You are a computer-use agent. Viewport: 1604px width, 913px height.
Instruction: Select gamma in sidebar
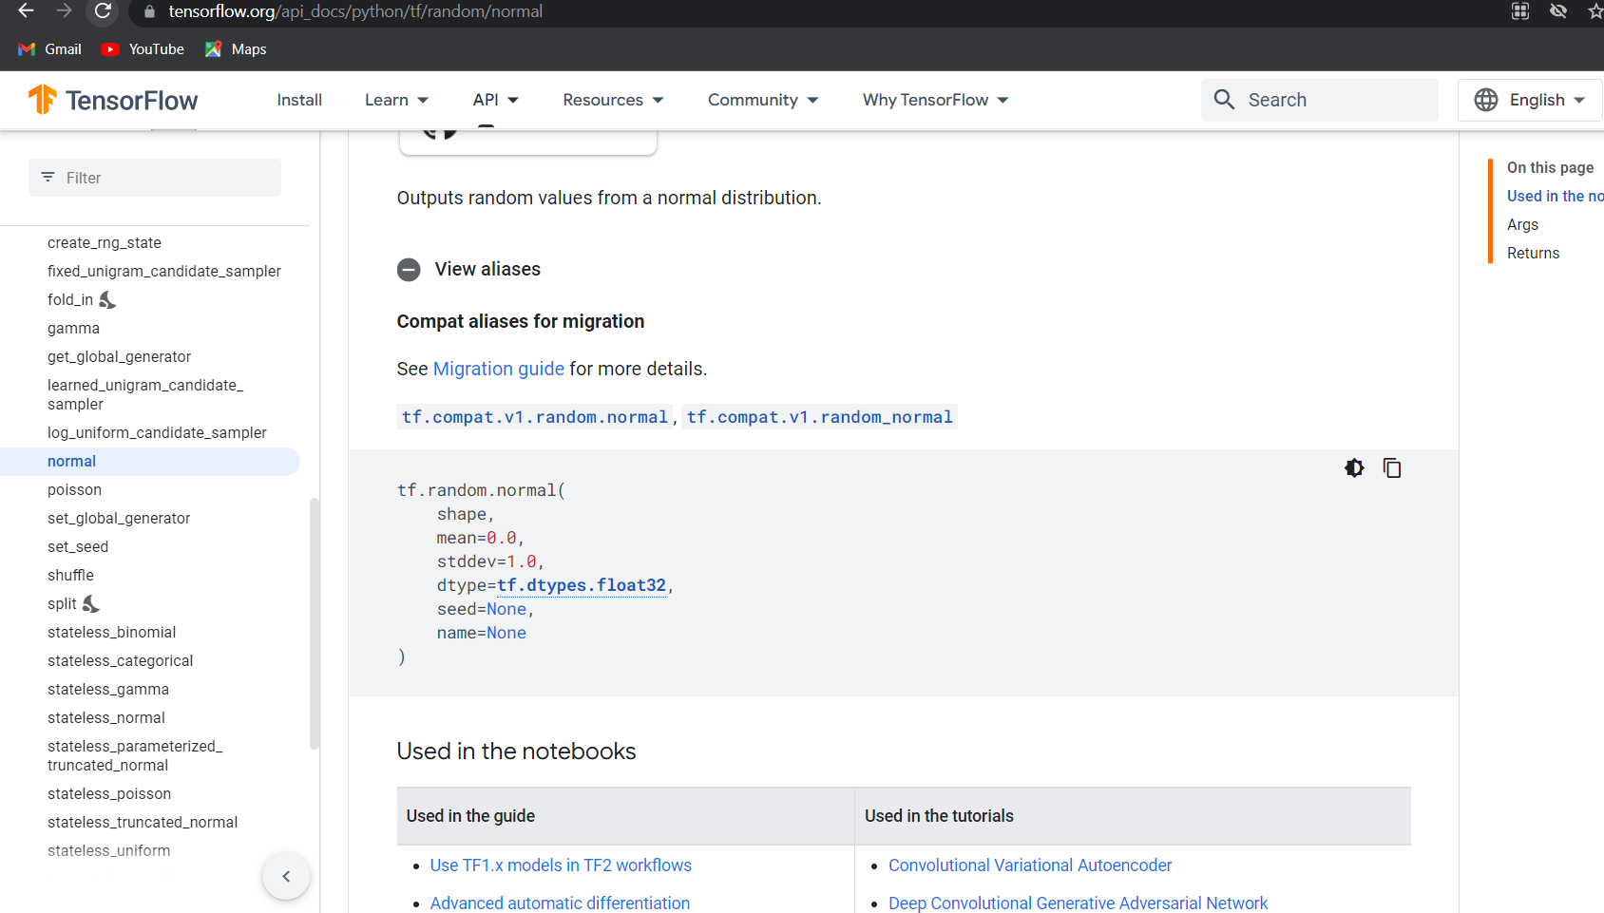pos(73,329)
